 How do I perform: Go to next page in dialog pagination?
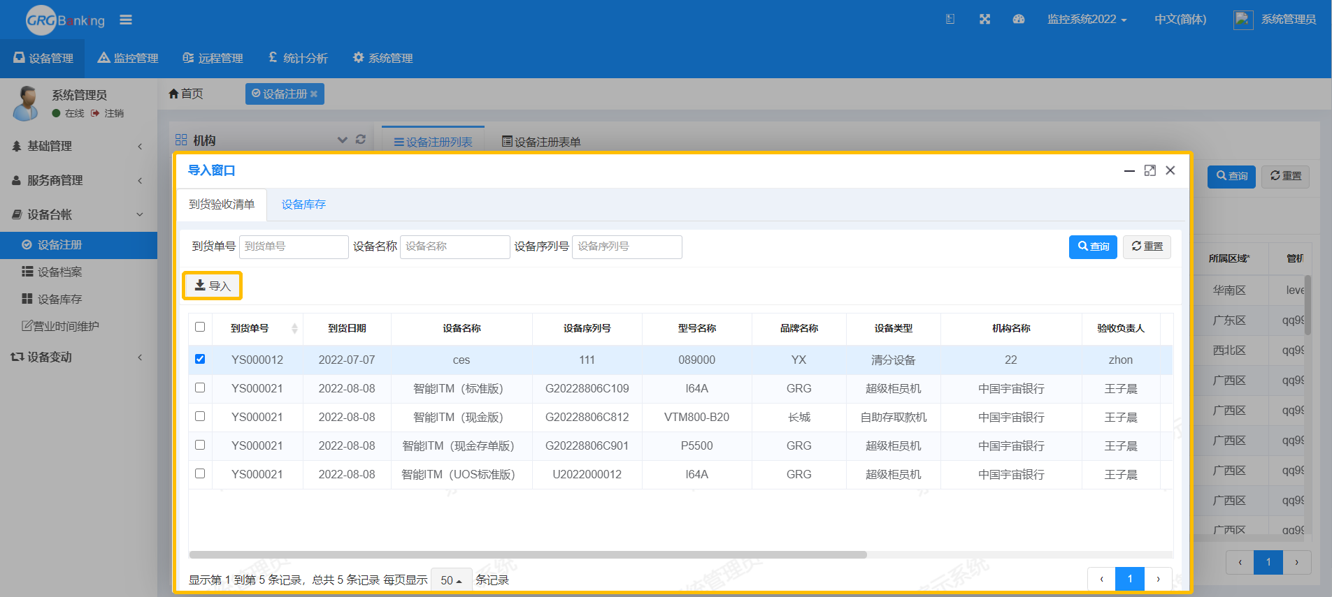click(x=1158, y=579)
